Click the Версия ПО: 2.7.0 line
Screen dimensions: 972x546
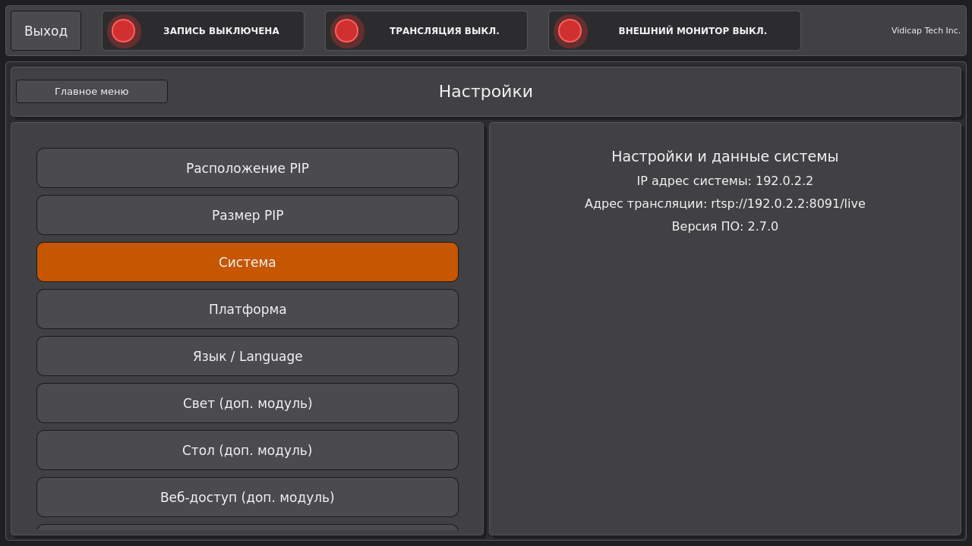click(x=725, y=227)
